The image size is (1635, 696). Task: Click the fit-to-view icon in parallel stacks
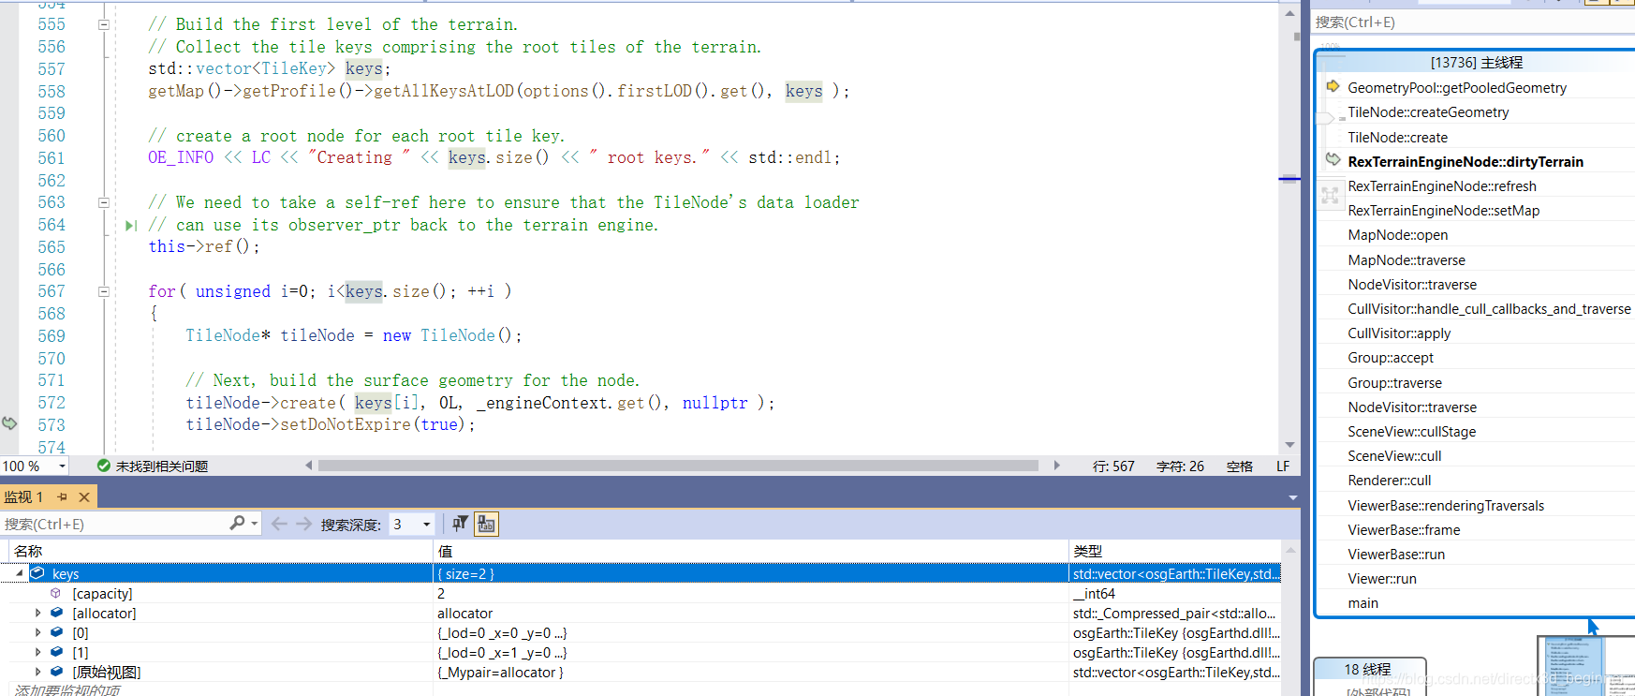click(1330, 195)
